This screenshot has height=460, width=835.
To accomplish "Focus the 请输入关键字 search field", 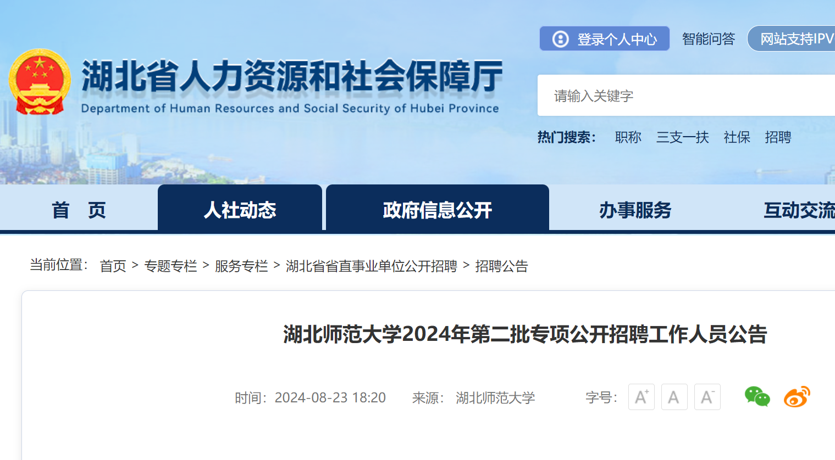I will tap(686, 96).
